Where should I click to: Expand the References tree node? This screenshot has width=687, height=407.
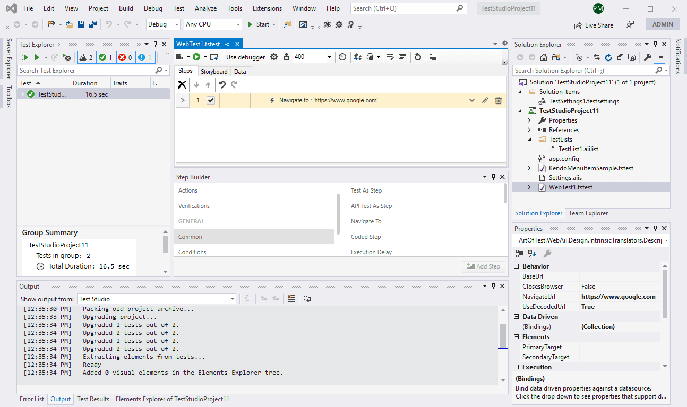[529, 130]
